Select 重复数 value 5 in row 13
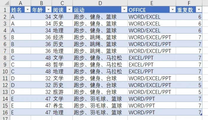 tap(189, 92)
